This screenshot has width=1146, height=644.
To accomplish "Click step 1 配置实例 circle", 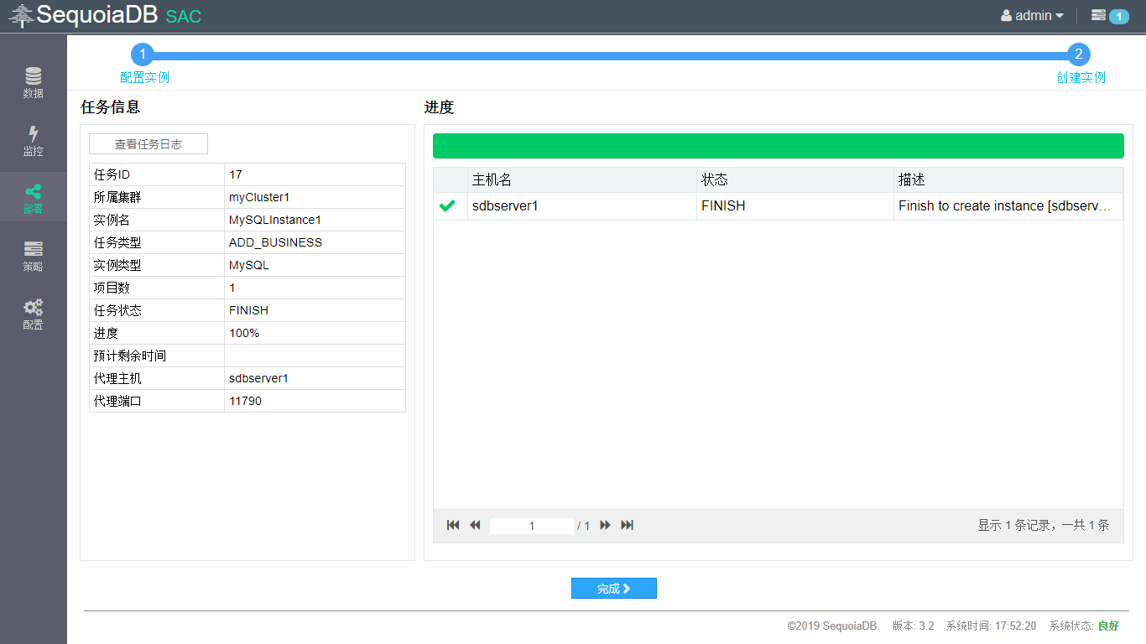I will click(x=143, y=55).
